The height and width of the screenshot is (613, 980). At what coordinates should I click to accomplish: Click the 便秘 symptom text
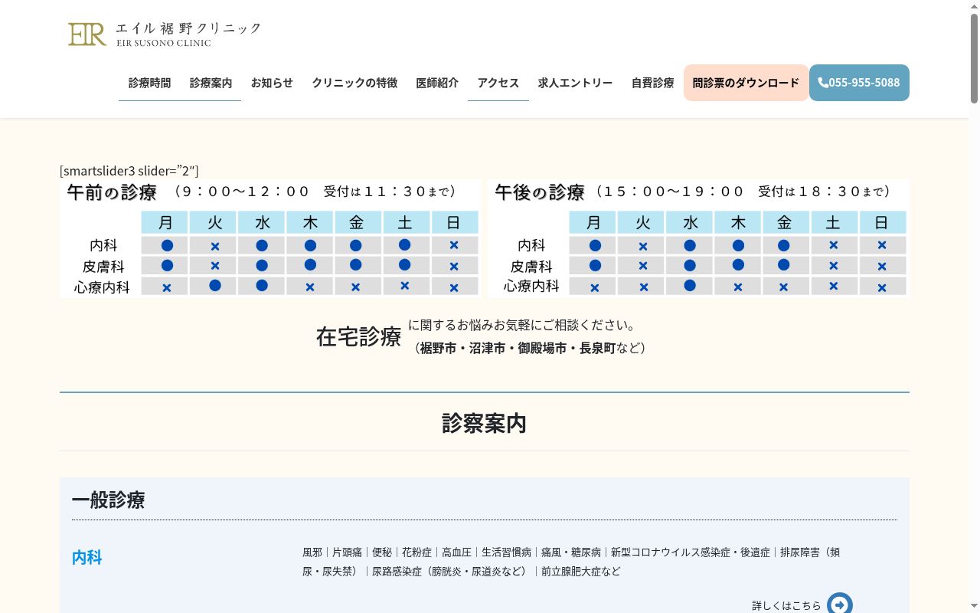click(x=382, y=552)
